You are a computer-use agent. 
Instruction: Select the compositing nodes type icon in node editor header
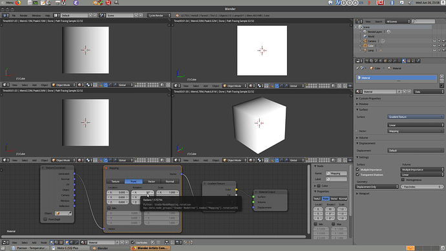[x=56, y=243]
